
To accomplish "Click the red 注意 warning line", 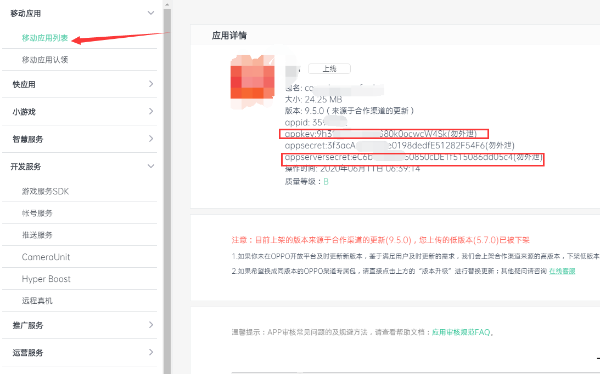I will [381, 240].
